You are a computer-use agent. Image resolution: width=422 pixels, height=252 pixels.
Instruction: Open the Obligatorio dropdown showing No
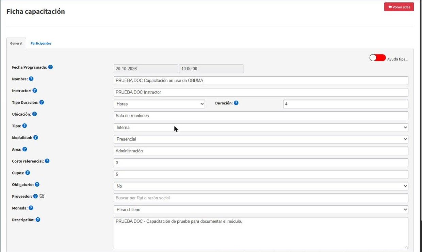pos(261,186)
